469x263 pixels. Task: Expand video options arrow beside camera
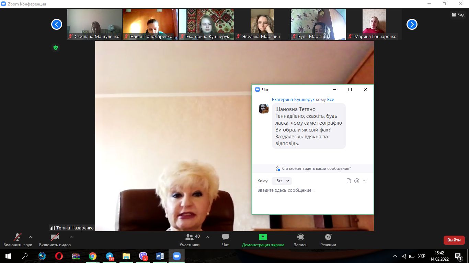[71, 237]
